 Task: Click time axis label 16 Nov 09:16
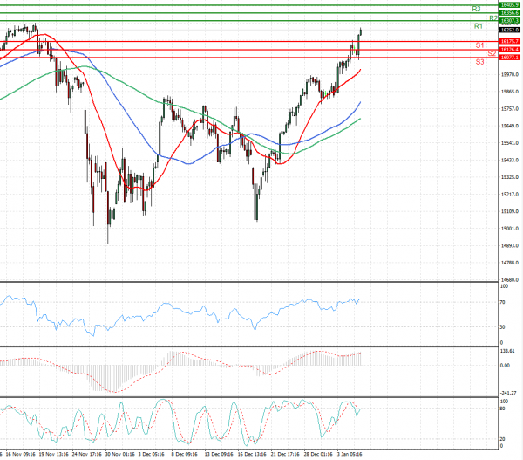point(21,454)
